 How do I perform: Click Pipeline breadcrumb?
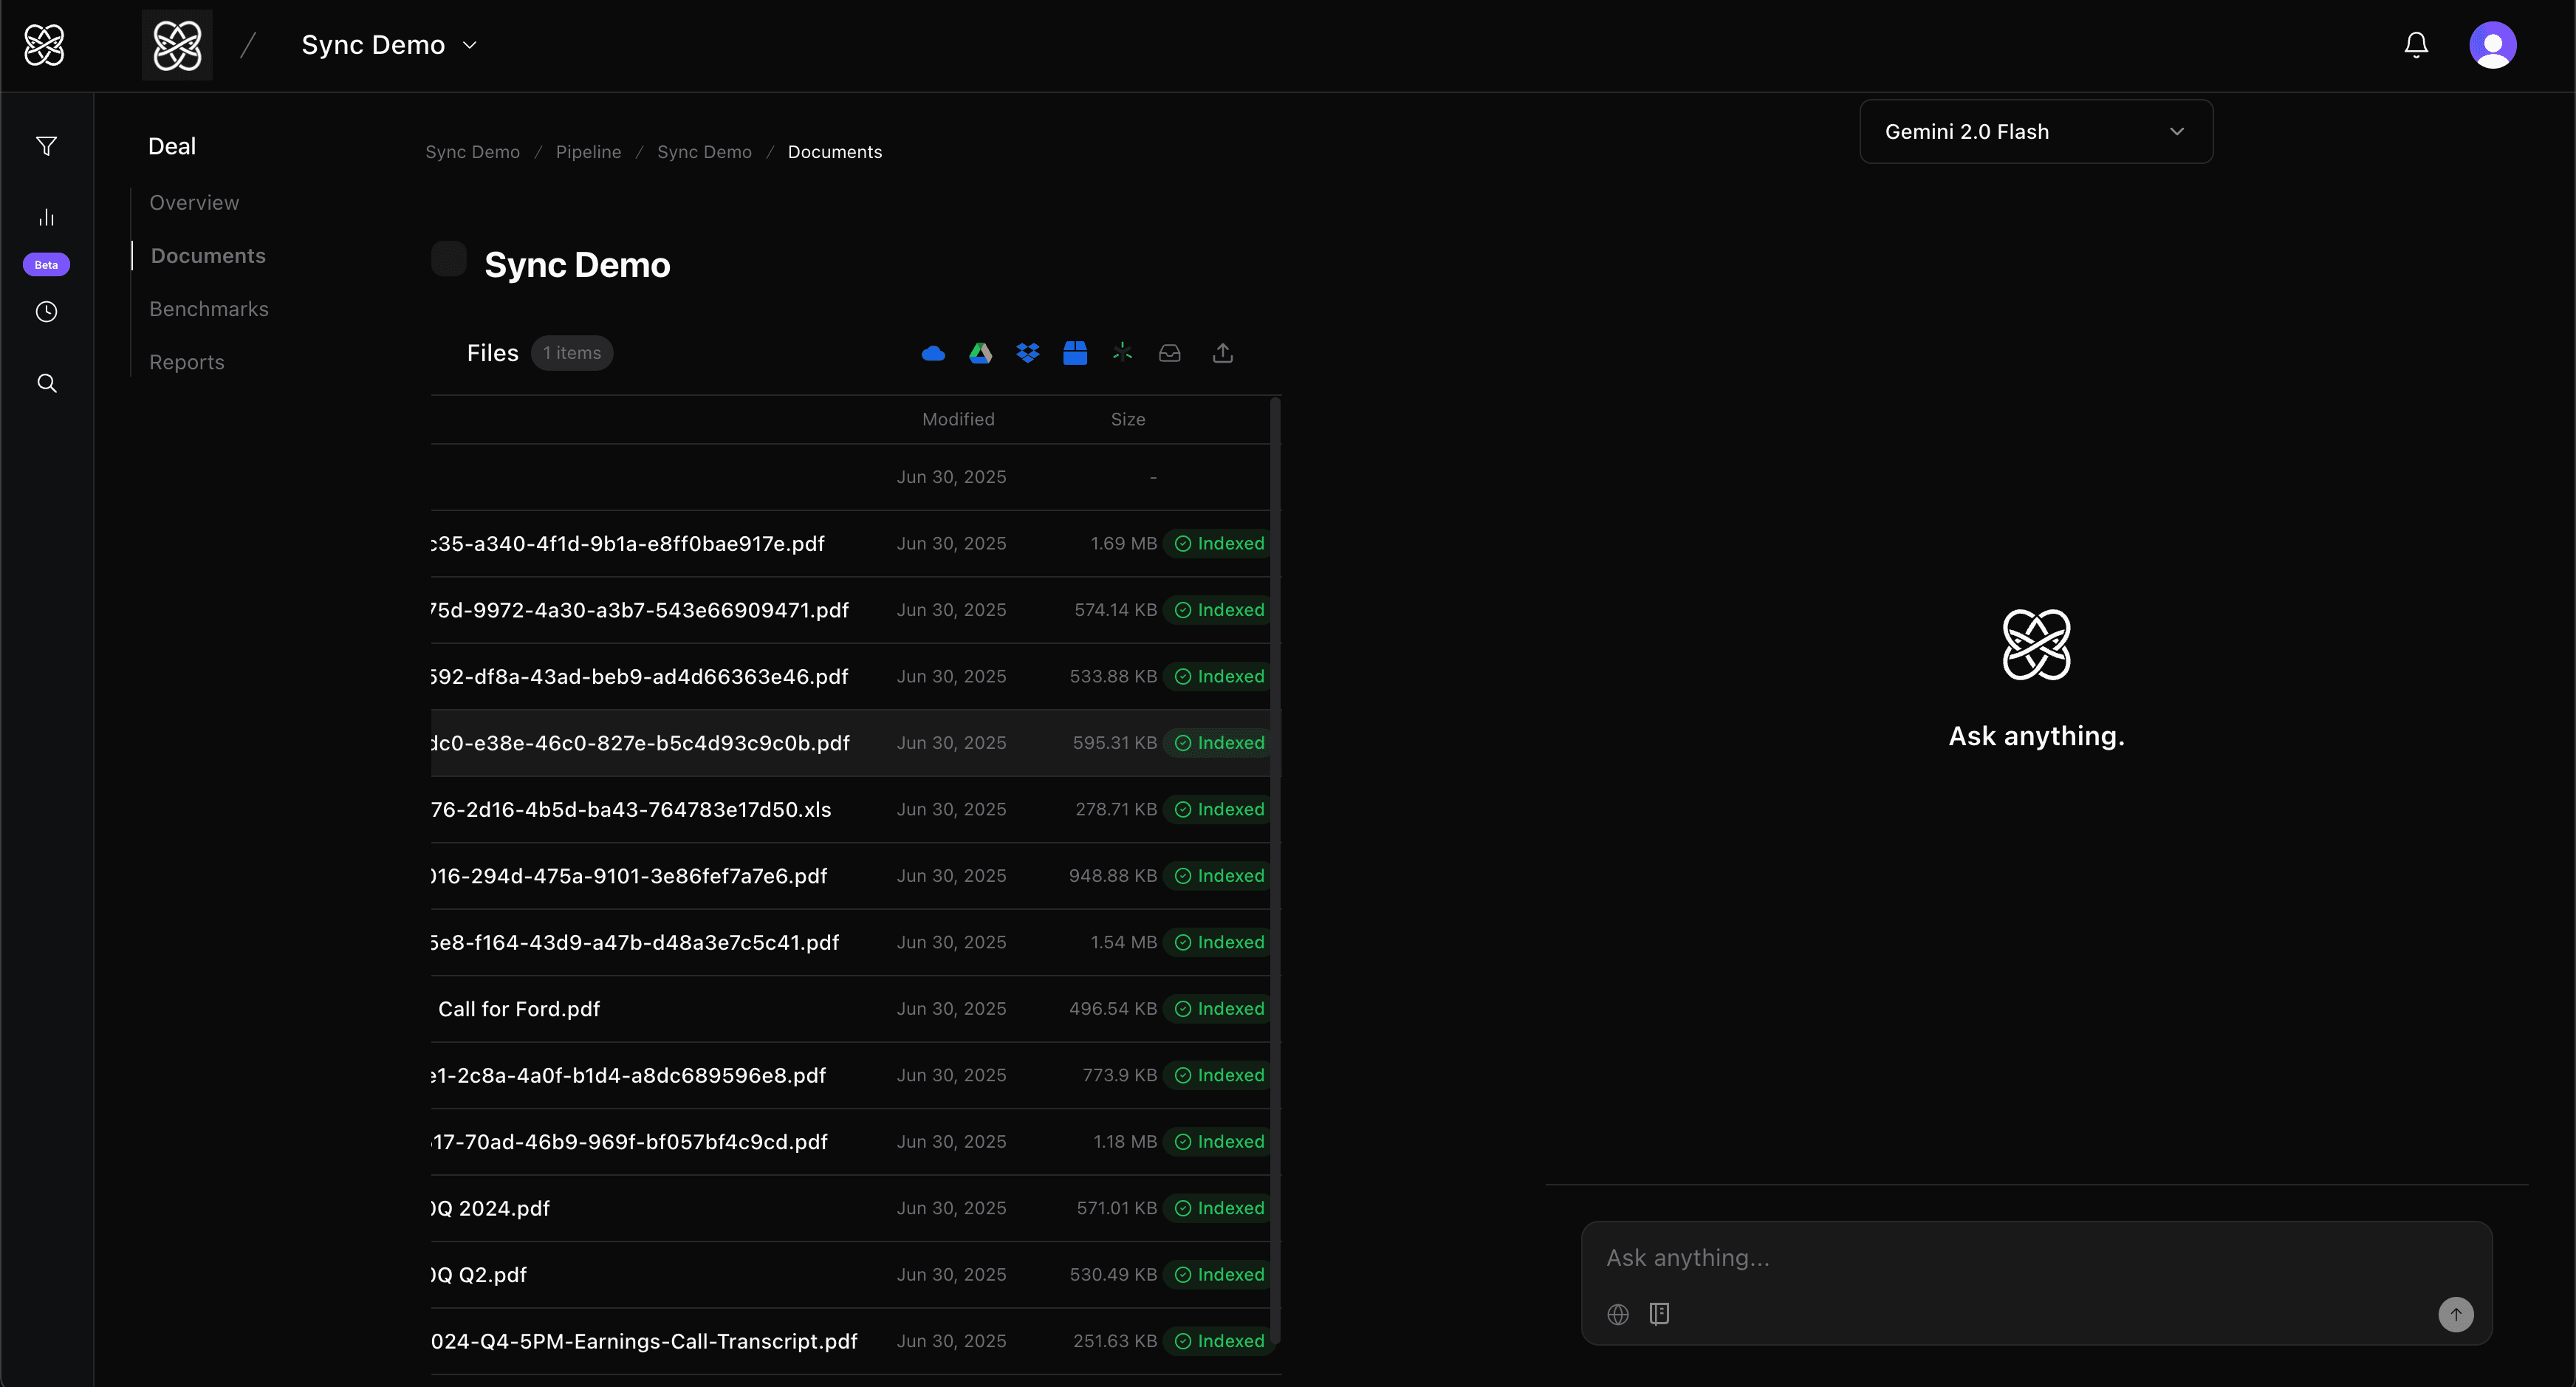[588, 152]
